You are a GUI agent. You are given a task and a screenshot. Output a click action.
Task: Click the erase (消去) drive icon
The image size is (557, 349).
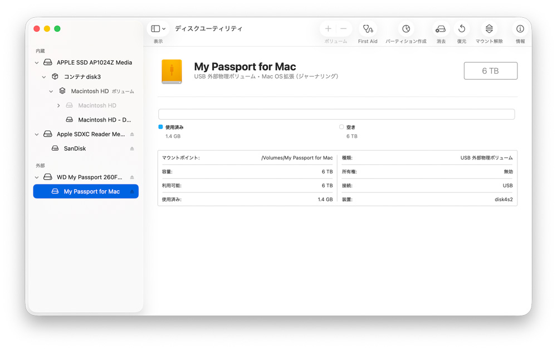click(441, 29)
